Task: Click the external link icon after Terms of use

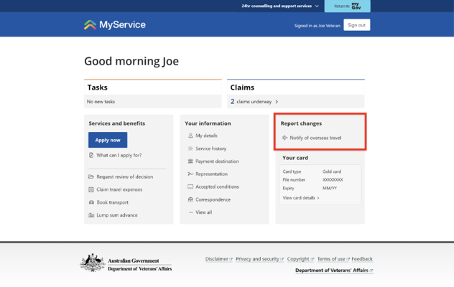Action: [348, 259]
